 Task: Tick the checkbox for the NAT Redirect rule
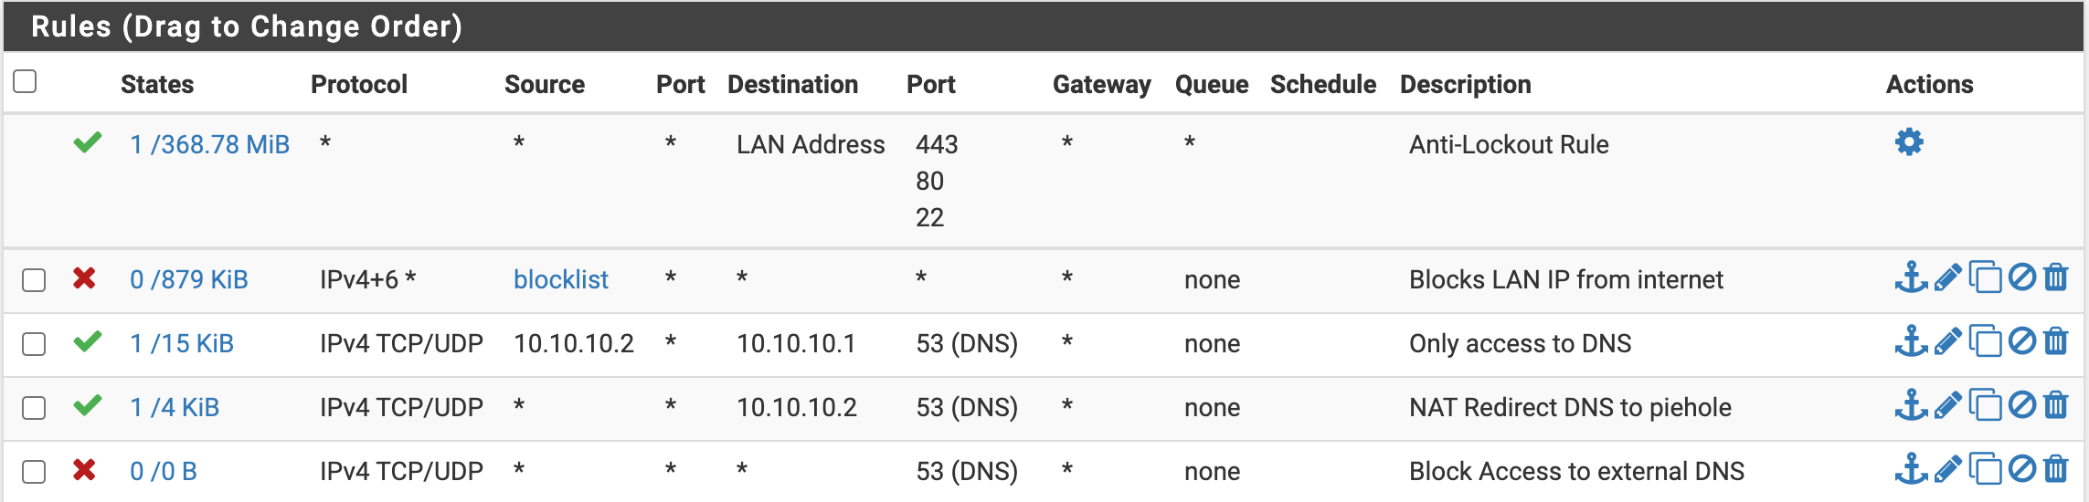coord(34,407)
